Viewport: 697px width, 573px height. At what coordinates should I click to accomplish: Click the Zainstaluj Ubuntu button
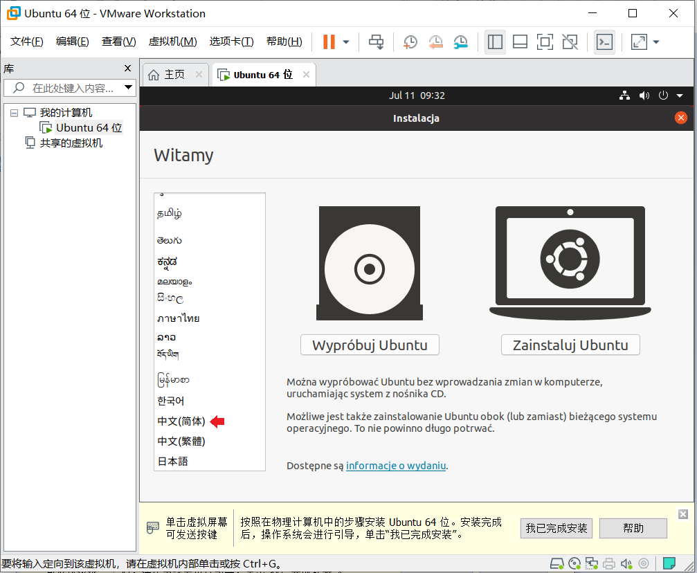point(570,344)
